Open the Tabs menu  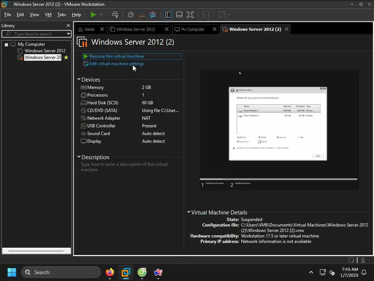(61, 15)
